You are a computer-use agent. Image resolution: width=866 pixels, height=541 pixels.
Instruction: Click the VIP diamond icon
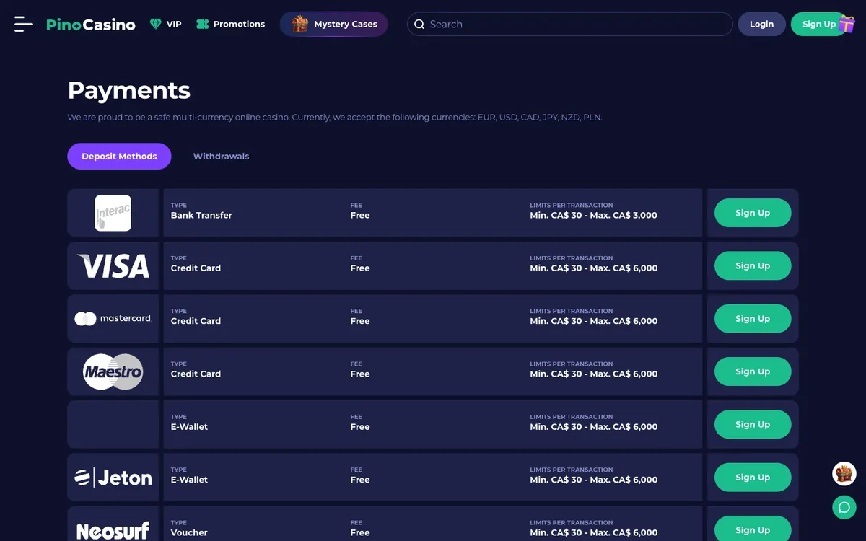155,24
